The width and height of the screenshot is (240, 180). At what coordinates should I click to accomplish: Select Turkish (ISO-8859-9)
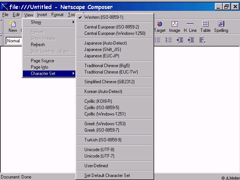115,140
